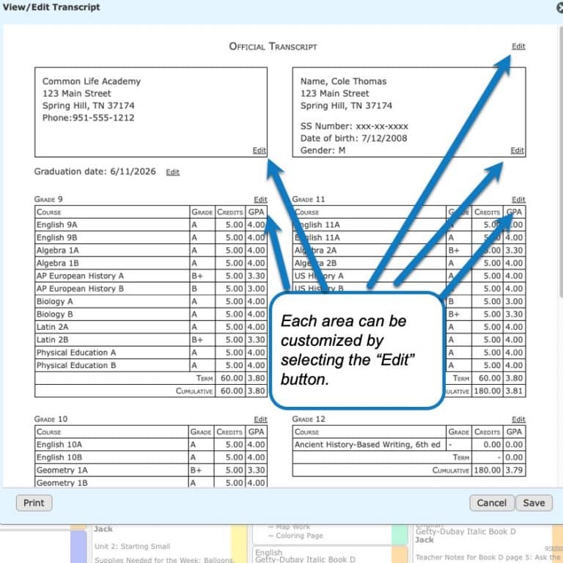This screenshot has width=563, height=563.
Task: Select the English 9A course row
Action: point(151,225)
